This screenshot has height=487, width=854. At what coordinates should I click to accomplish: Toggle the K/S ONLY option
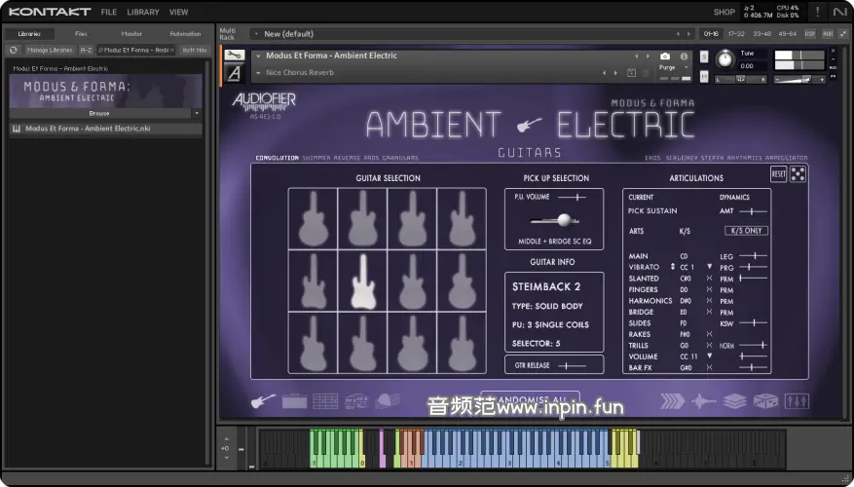coord(746,231)
